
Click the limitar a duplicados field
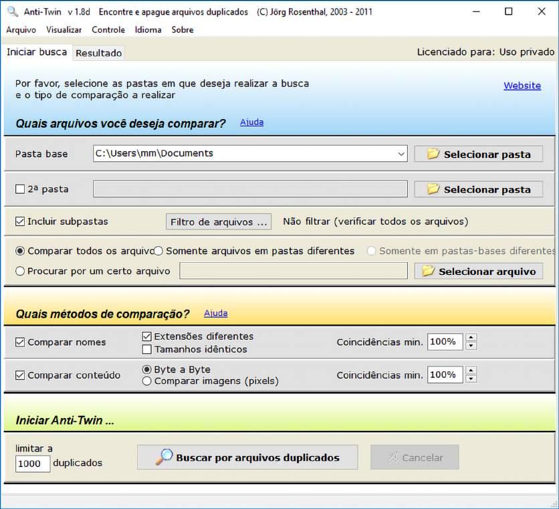pos(33,464)
